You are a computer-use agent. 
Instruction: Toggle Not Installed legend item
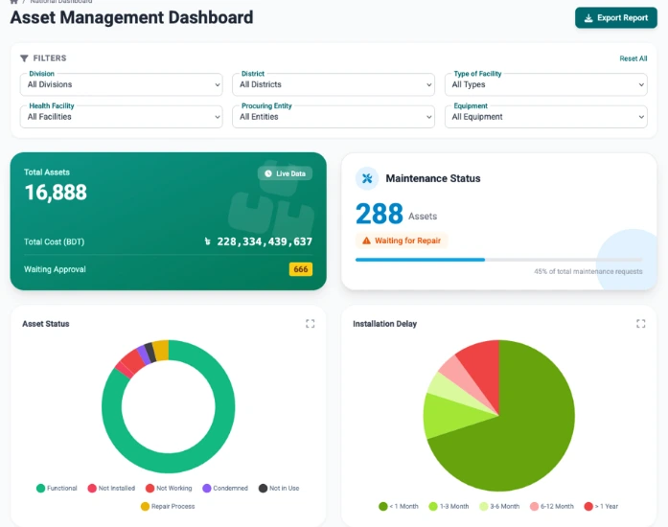click(111, 489)
